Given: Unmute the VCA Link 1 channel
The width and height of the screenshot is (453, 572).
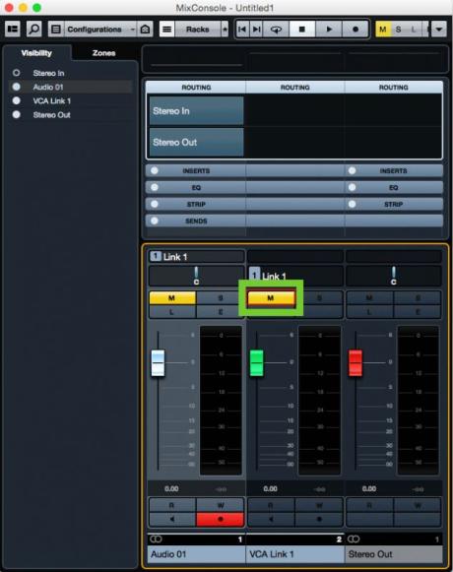Looking at the screenshot, I should point(271,298).
